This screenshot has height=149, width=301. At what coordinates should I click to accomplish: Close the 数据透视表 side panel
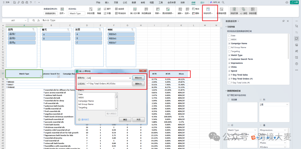click(288, 21)
